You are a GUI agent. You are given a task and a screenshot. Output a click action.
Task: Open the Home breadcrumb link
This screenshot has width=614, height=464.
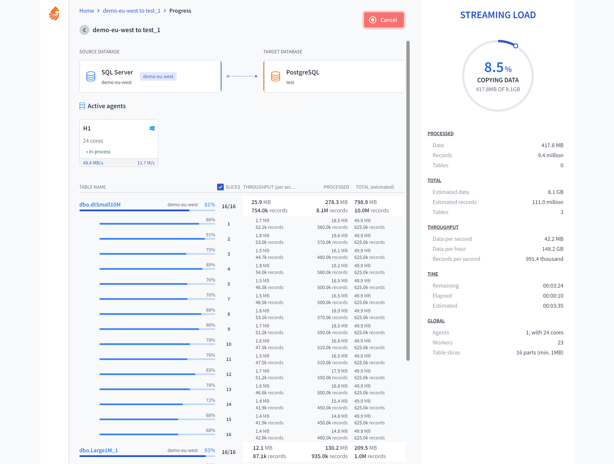(x=87, y=11)
